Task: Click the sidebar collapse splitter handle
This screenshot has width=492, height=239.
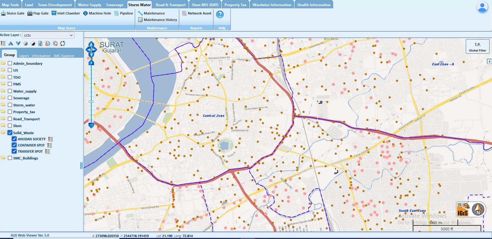Action: 81,166
